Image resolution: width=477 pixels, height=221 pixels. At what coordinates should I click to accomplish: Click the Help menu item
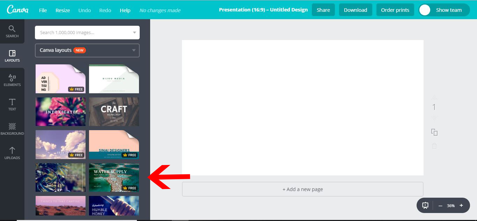pos(125,10)
